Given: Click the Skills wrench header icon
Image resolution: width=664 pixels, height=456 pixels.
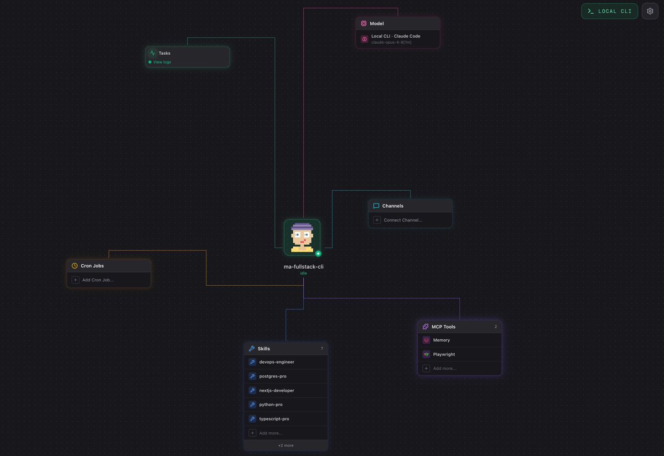Looking at the screenshot, I should click(x=252, y=348).
